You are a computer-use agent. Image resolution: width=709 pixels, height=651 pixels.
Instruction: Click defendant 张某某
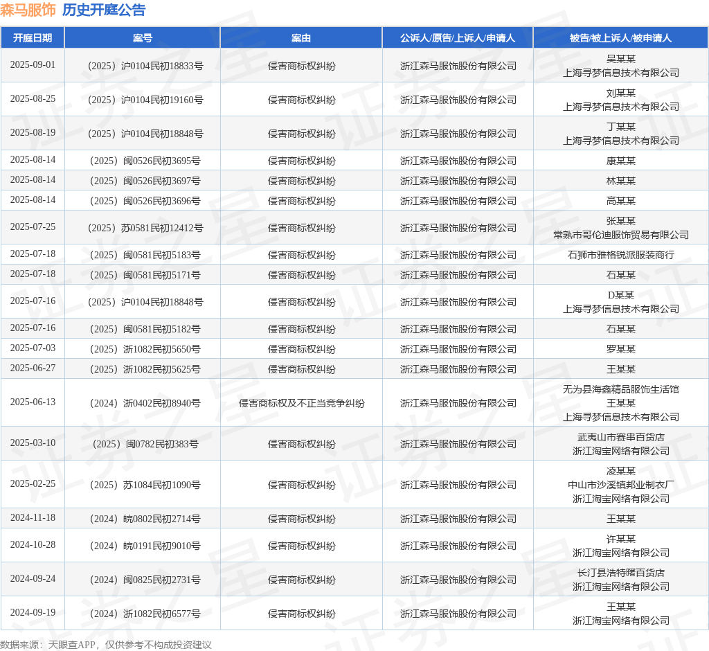(x=621, y=221)
